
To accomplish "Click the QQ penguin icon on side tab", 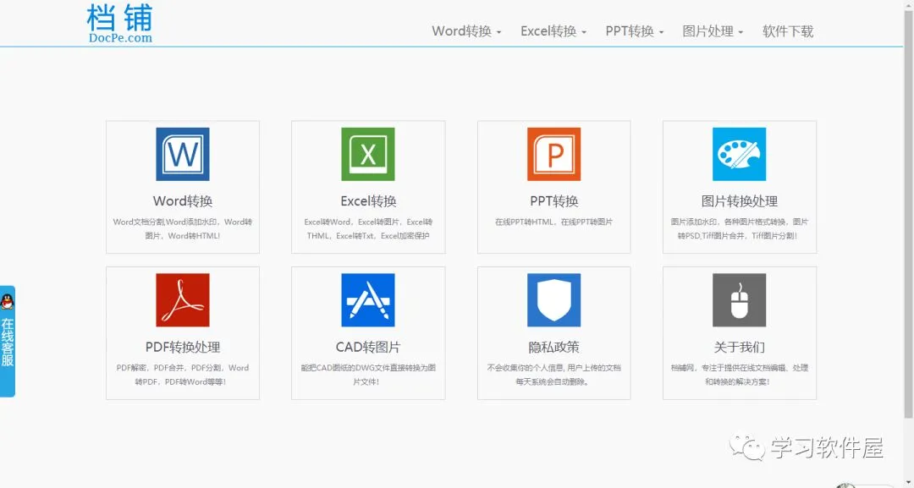I will pyautogui.click(x=7, y=302).
